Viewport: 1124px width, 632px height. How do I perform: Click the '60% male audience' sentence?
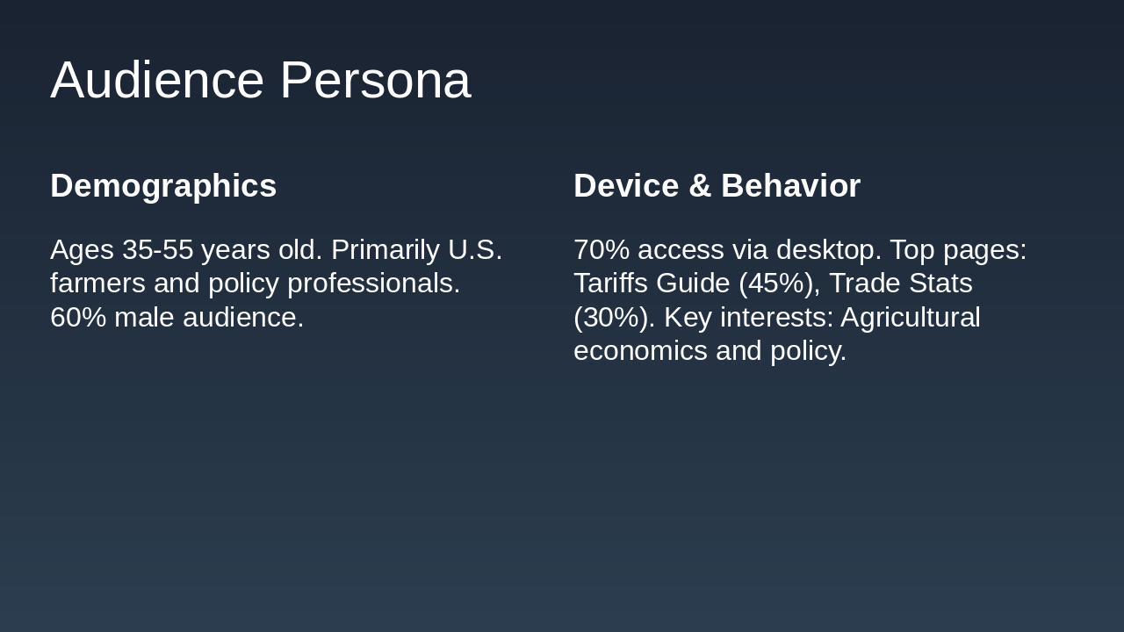(x=177, y=318)
